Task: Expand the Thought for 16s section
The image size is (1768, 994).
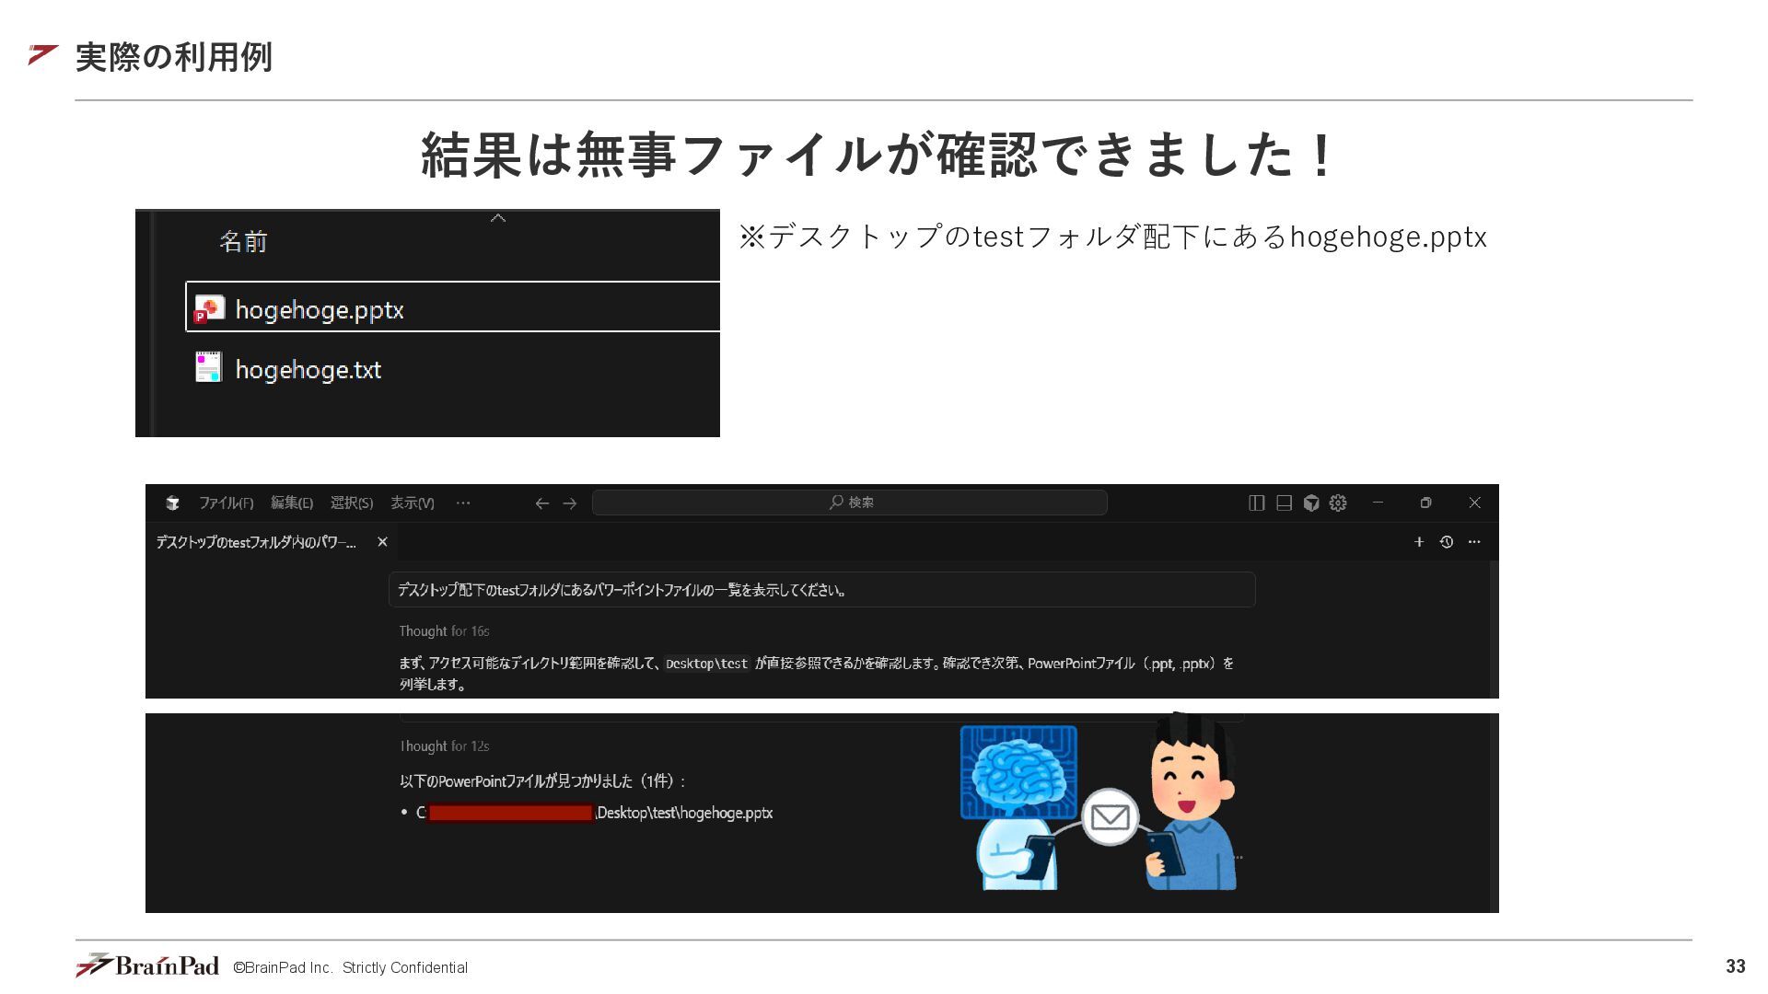Action: [444, 631]
